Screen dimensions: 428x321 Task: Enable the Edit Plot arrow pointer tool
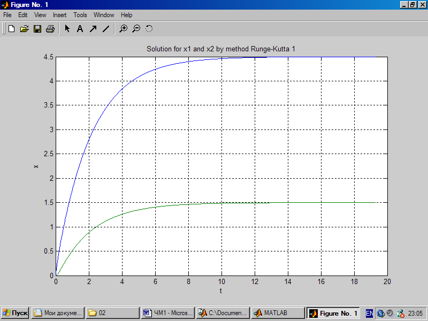coord(67,29)
